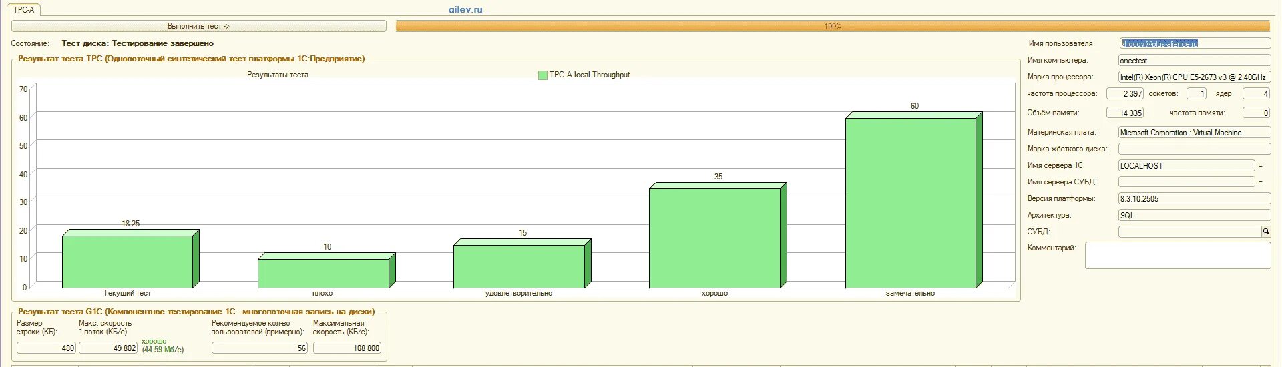Click the 60 value label above bar
The image size is (1282, 367).
[x=915, y=106]
